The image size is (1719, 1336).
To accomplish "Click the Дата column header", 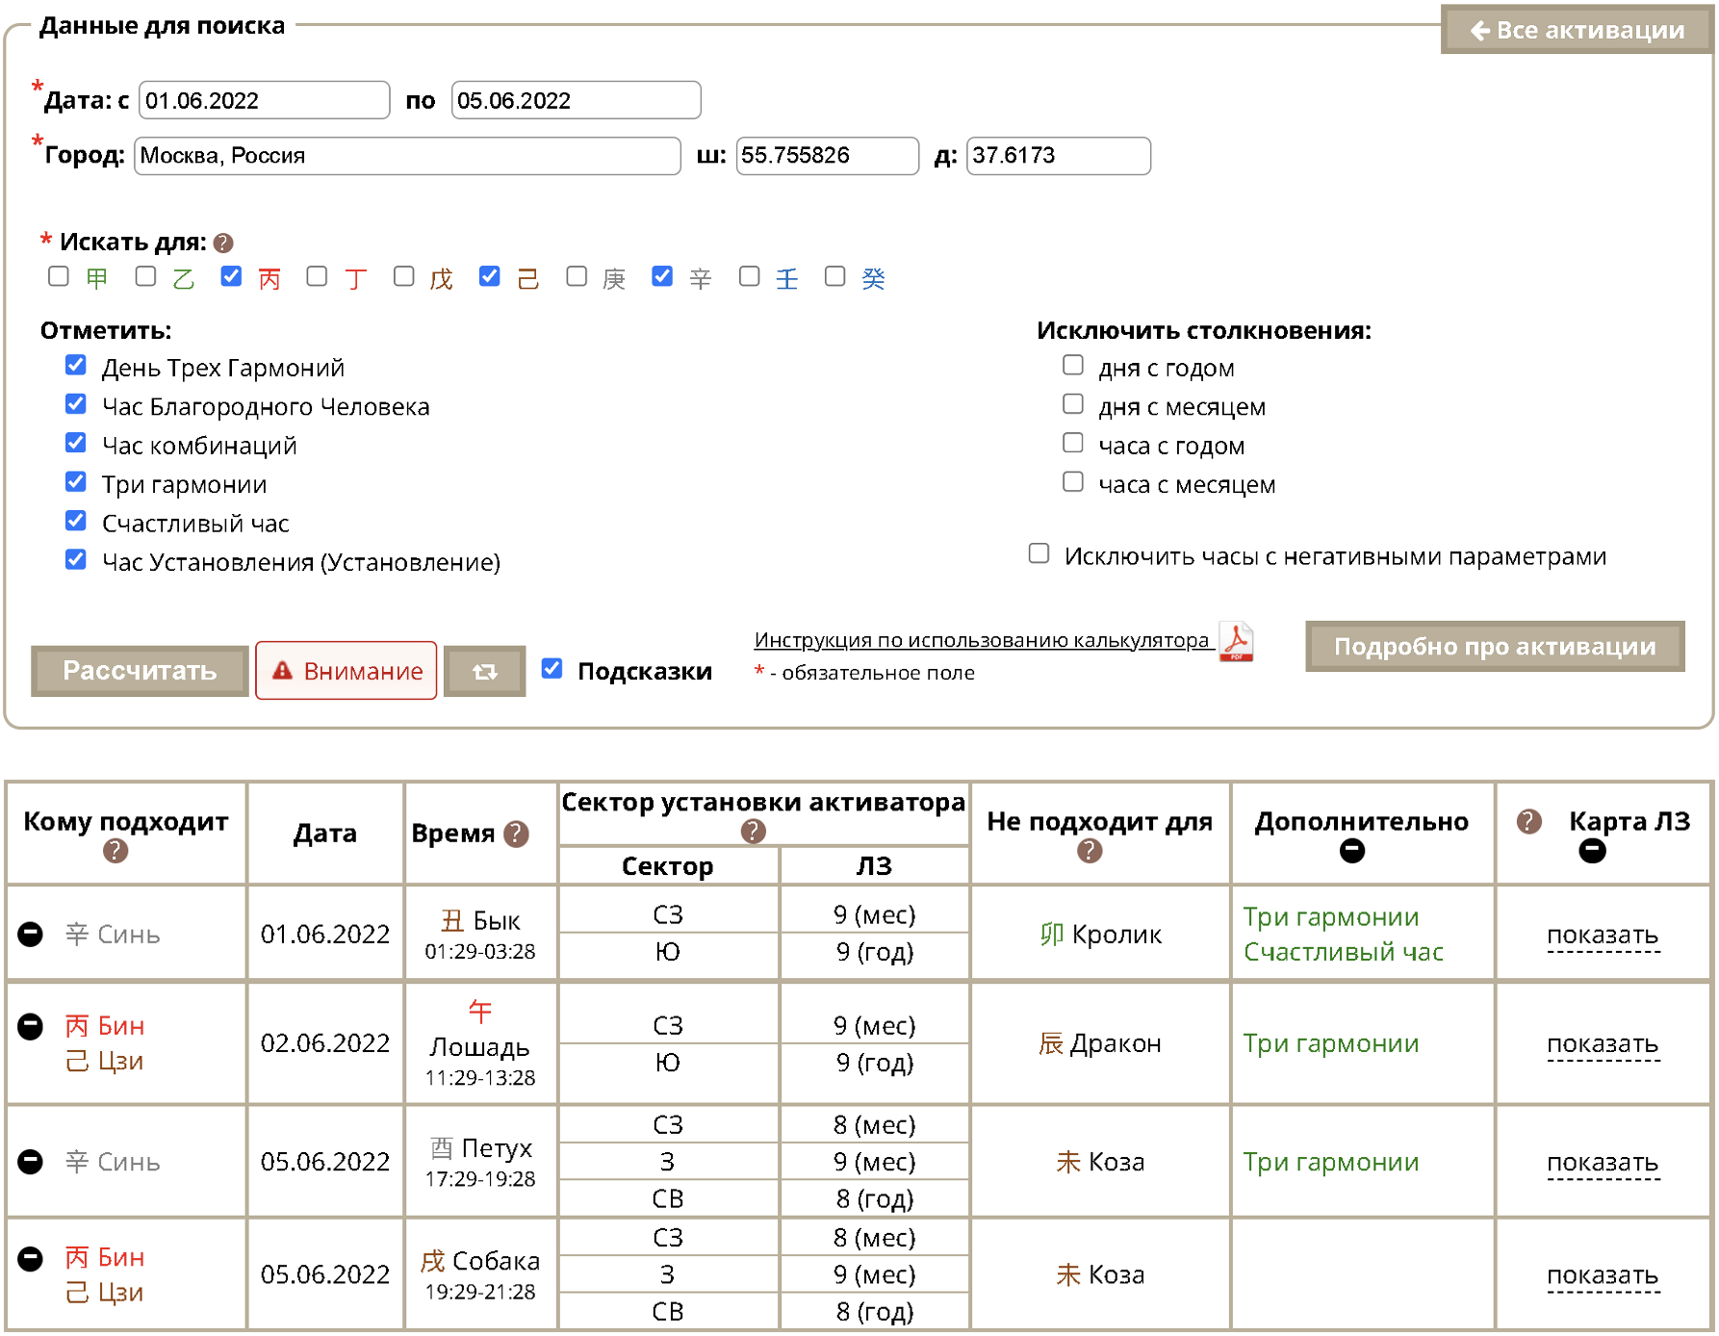I will click(325, 834).
